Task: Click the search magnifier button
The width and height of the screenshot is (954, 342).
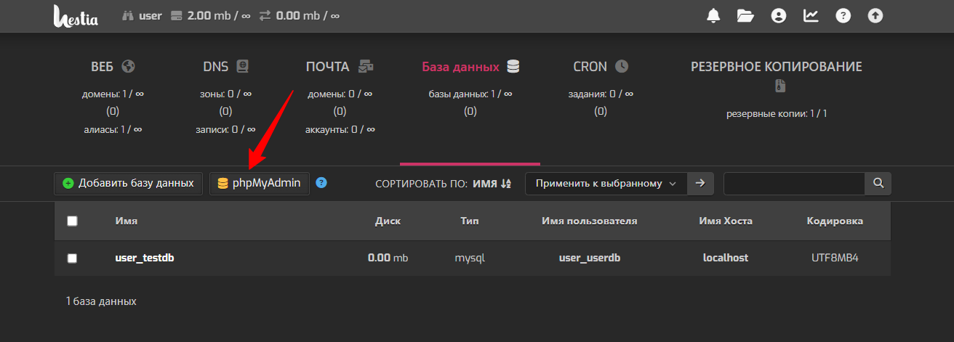Action: [878, 184]
